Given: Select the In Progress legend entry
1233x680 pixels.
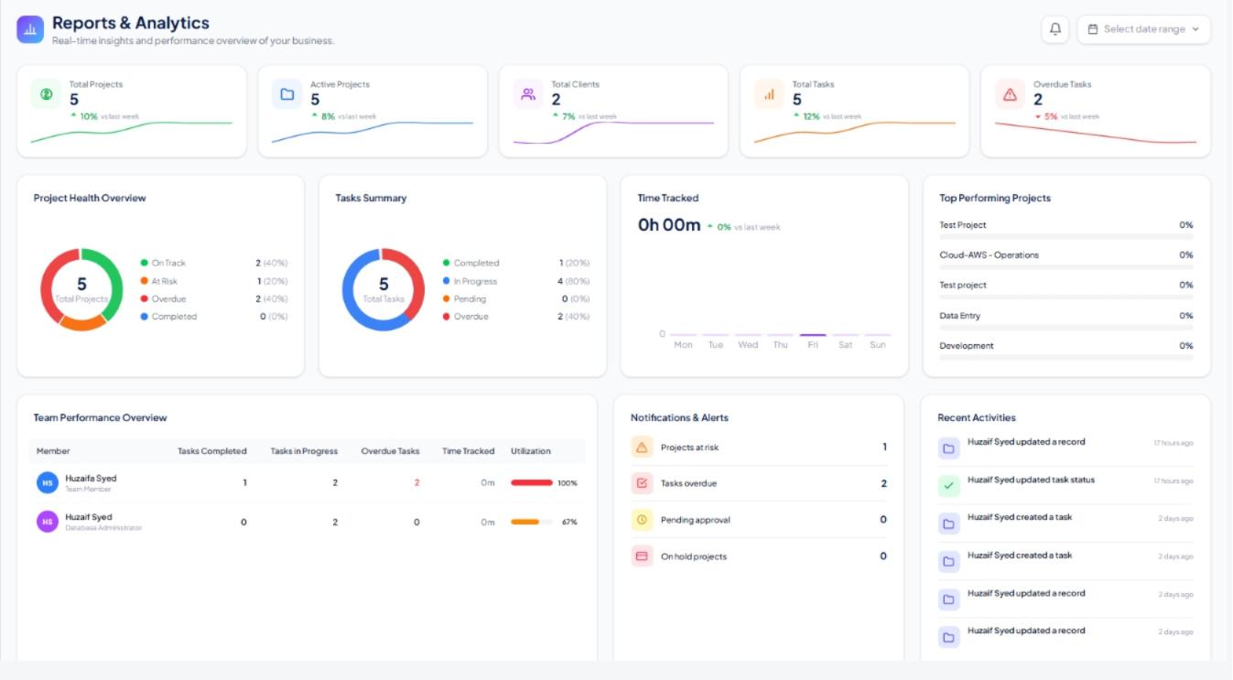Looking at the screenshot, I should (516, 281).
